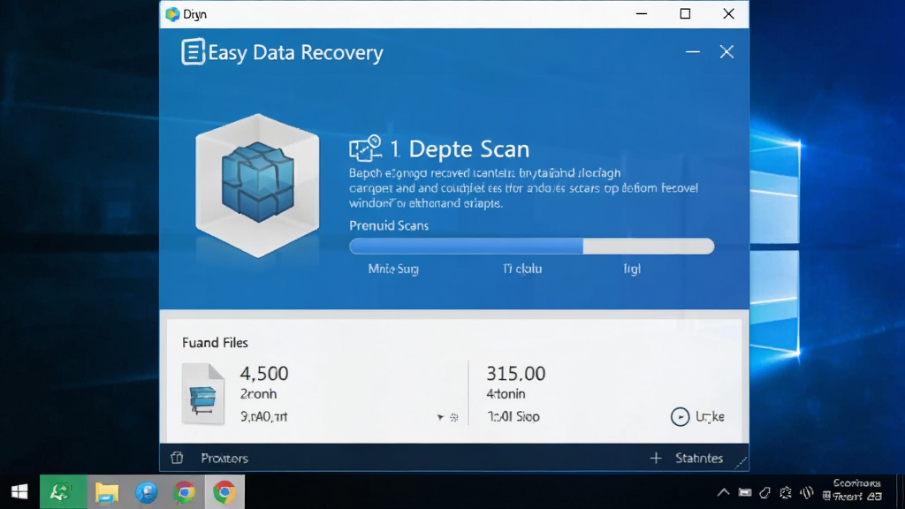The width and height of the screenshot is (905, 509).
Task: Click the Dryn app icon in the title bar
Action: [172, 14]
